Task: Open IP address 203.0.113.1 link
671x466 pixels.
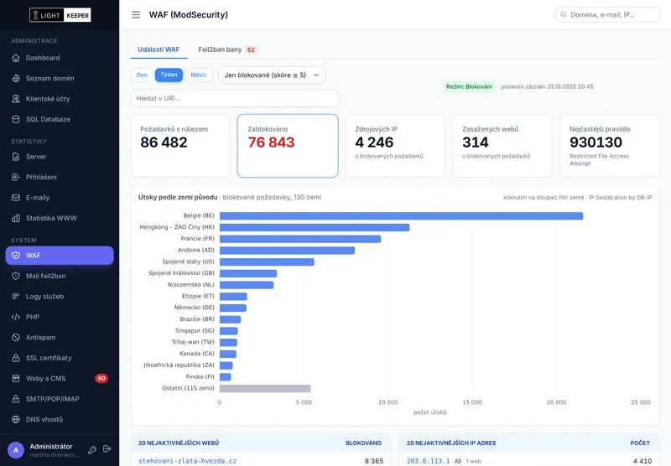Action: click(428, 461)
